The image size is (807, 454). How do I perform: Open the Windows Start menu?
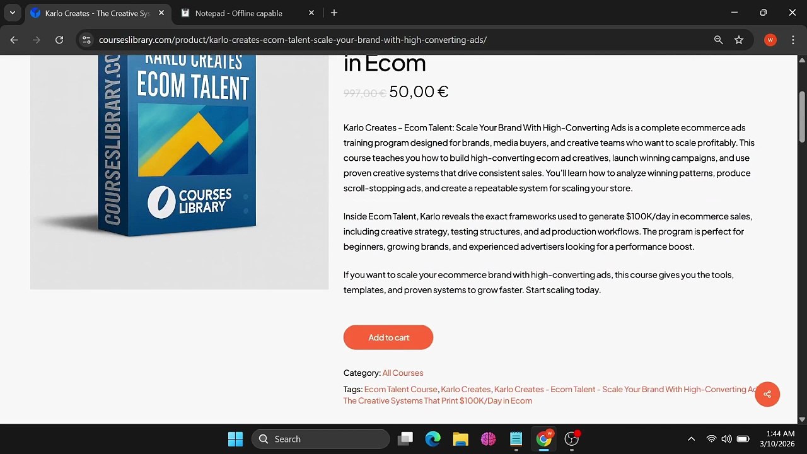click(x=235, y=439)
